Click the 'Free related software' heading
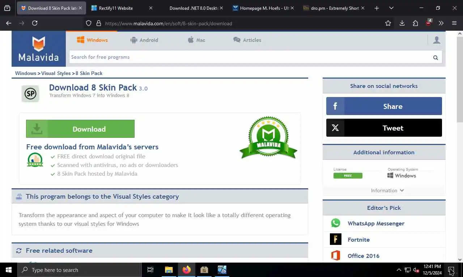The image size is (463, 277). click(x=59, y=250)
